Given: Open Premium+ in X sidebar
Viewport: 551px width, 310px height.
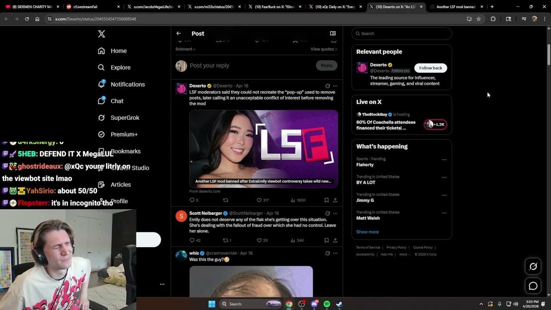Looking at the screenshot, I should coord(118,134).
